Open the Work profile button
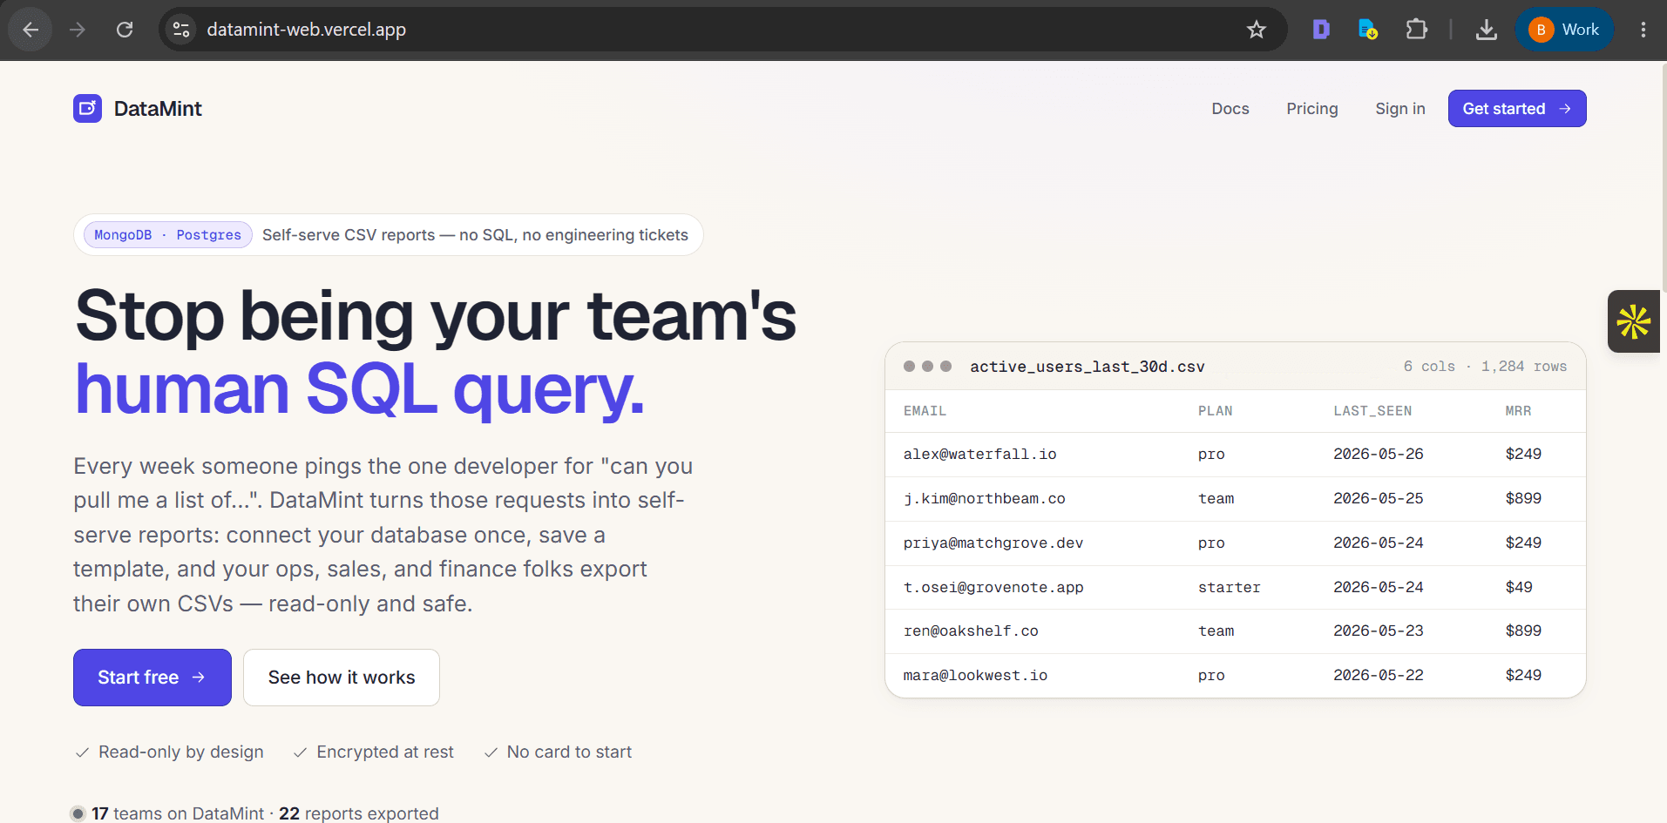This screenshot has height=823, width=1667. tap(1565, 30)
